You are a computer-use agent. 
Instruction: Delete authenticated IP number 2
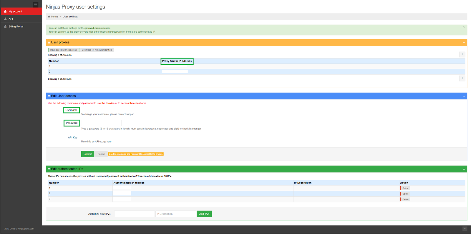click(x=405, y=194)
